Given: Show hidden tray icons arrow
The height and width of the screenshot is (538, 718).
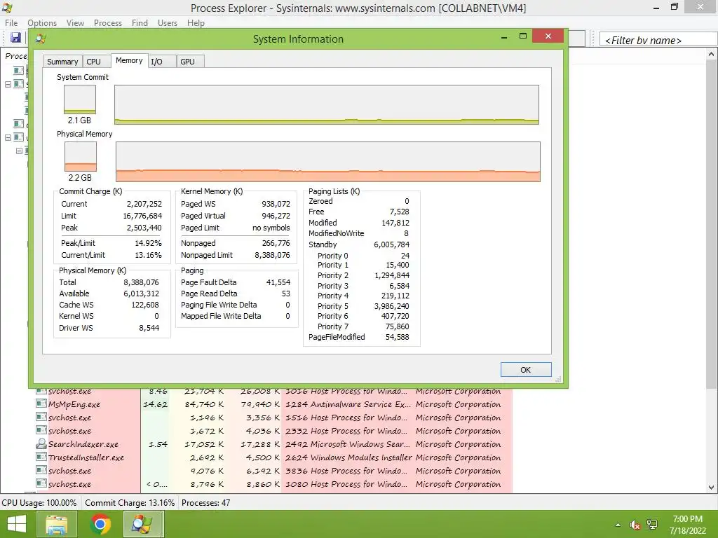Looking at the screenshot, I should pyautogui.click(x=618, y=525).
